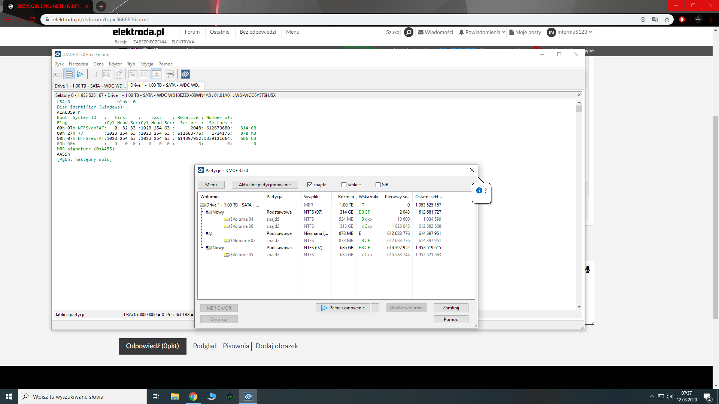Click the taskbar search input field
The height and width of the screenshot is (404, 719).
click(x=82, y=397)
